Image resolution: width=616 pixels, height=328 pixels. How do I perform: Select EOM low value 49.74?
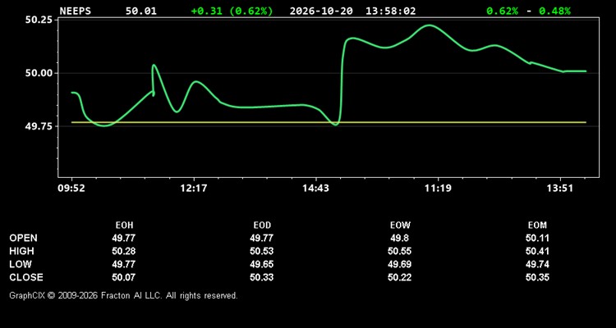pos(537,264)
